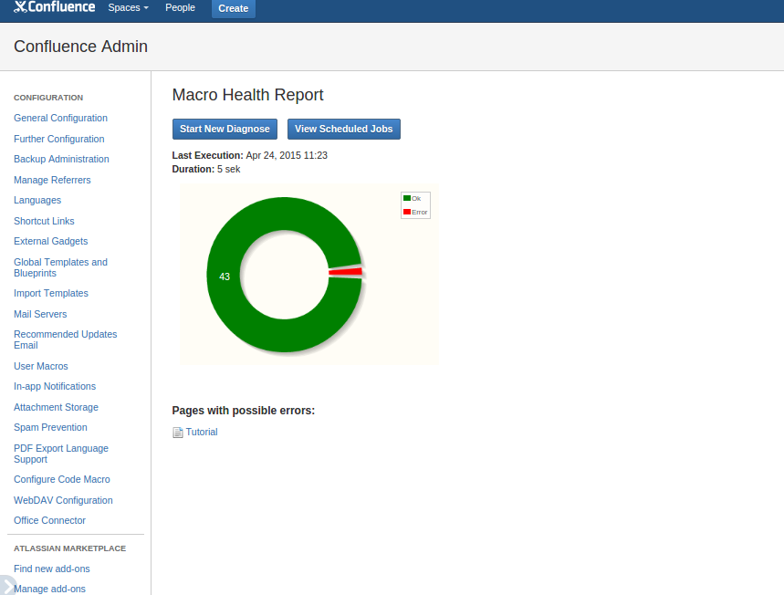Open WebDAV Configuration
Viewport: 784px width, 595px height.
(64, 500)
